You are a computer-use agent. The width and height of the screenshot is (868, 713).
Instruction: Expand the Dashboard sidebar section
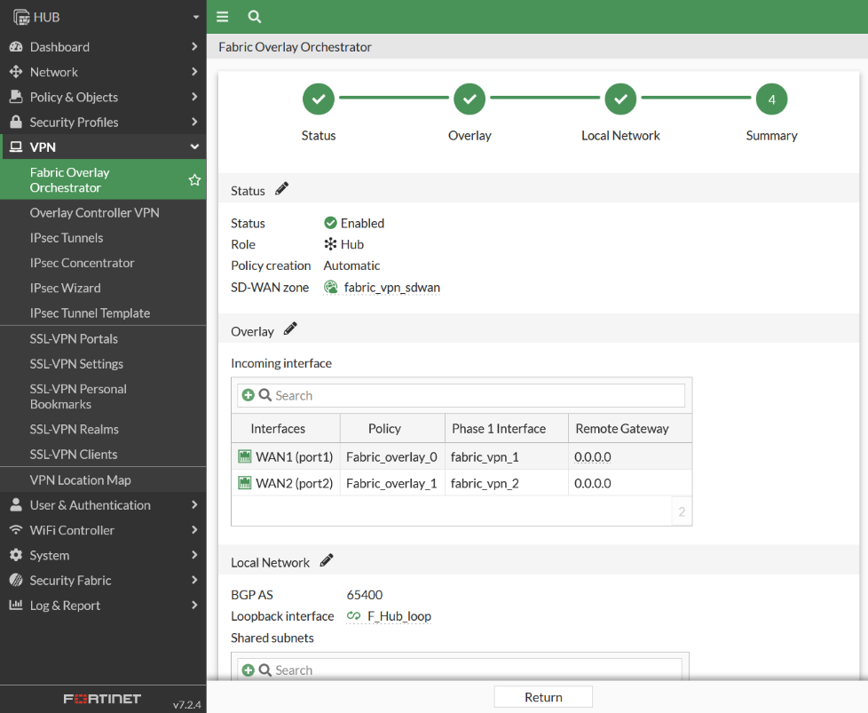click(x=103, y=46)
